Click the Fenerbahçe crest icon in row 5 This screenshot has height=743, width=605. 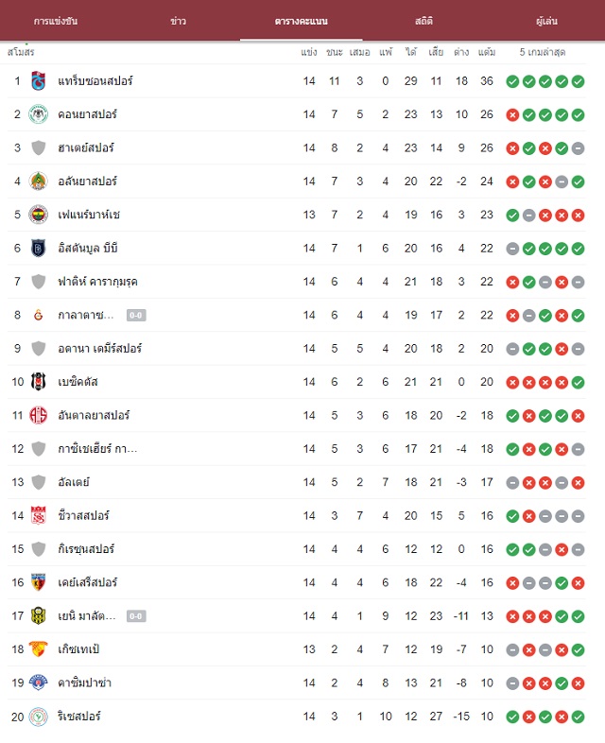click(39, 215)
